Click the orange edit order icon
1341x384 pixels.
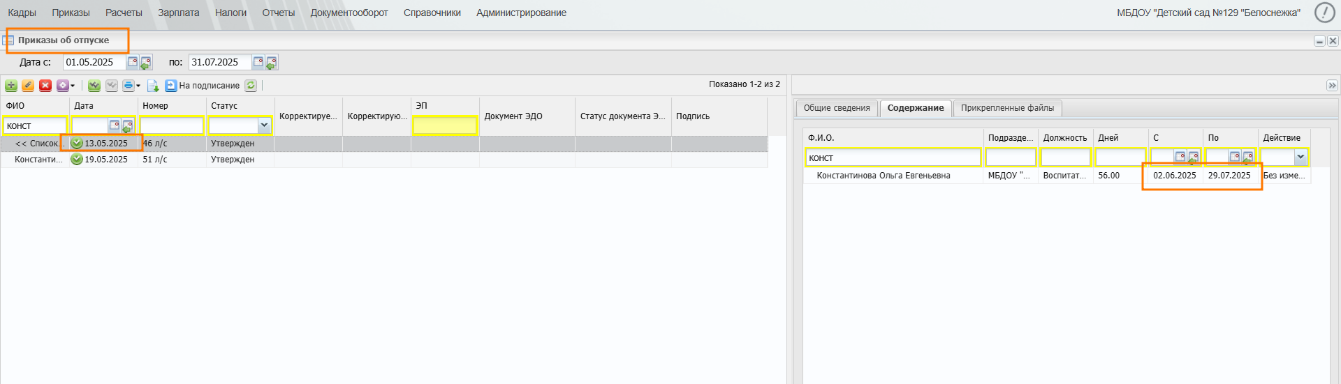tap(28, 86)
